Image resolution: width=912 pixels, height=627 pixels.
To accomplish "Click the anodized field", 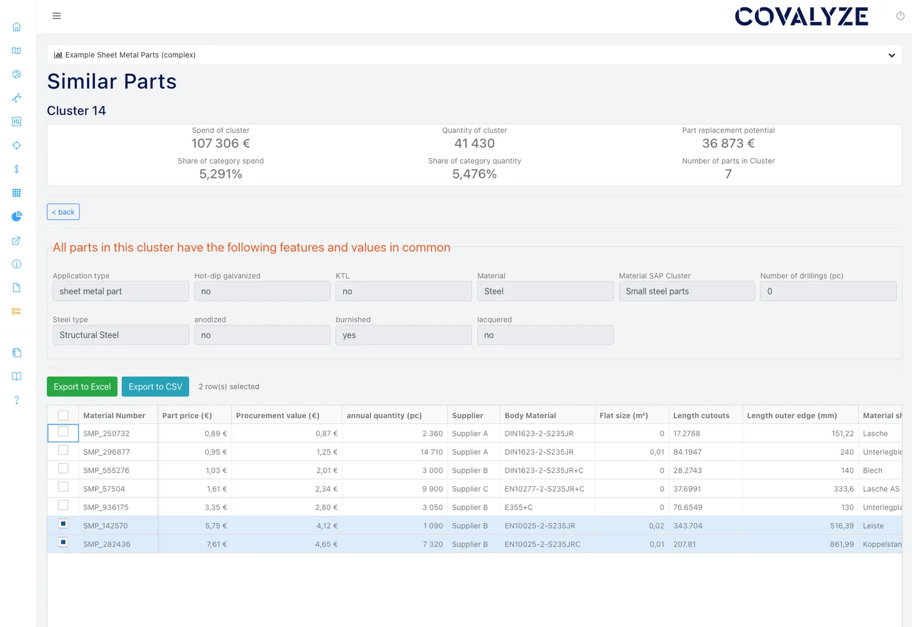I will pos(262,335).
